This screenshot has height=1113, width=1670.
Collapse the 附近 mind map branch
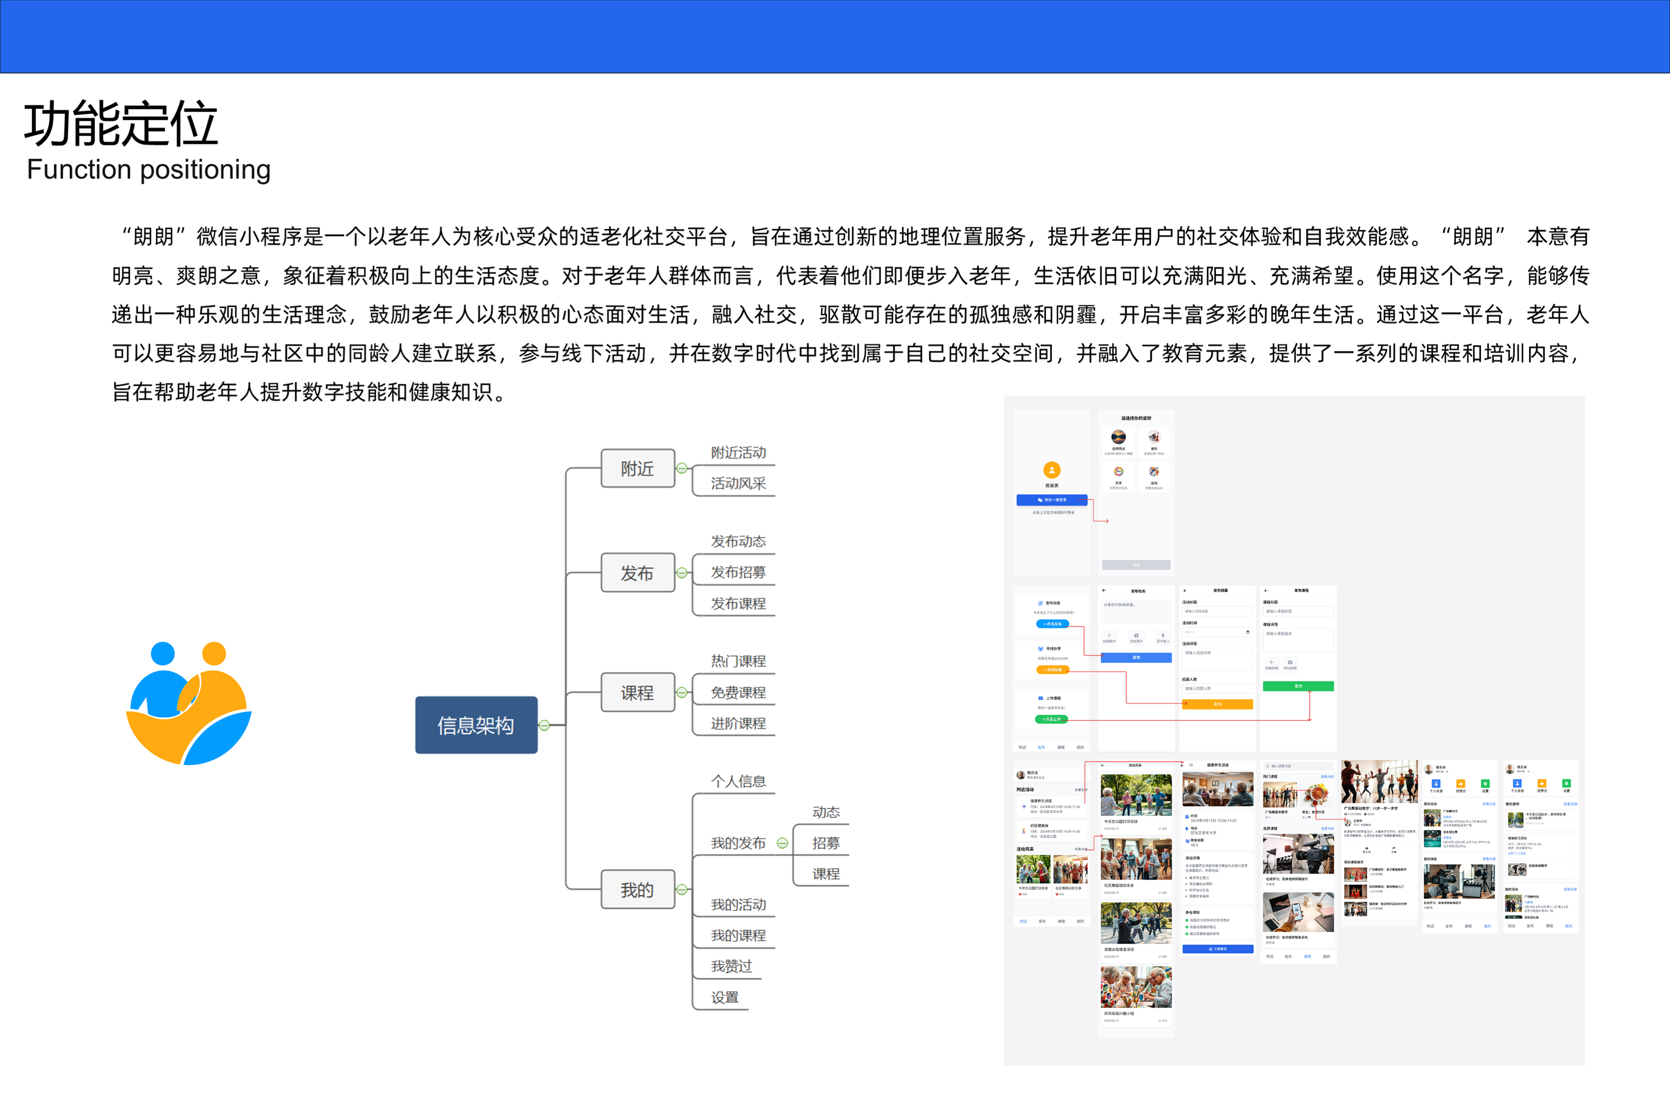tap(681, 469)
